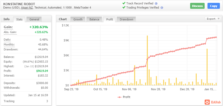Click the green Discuss button

197,6
